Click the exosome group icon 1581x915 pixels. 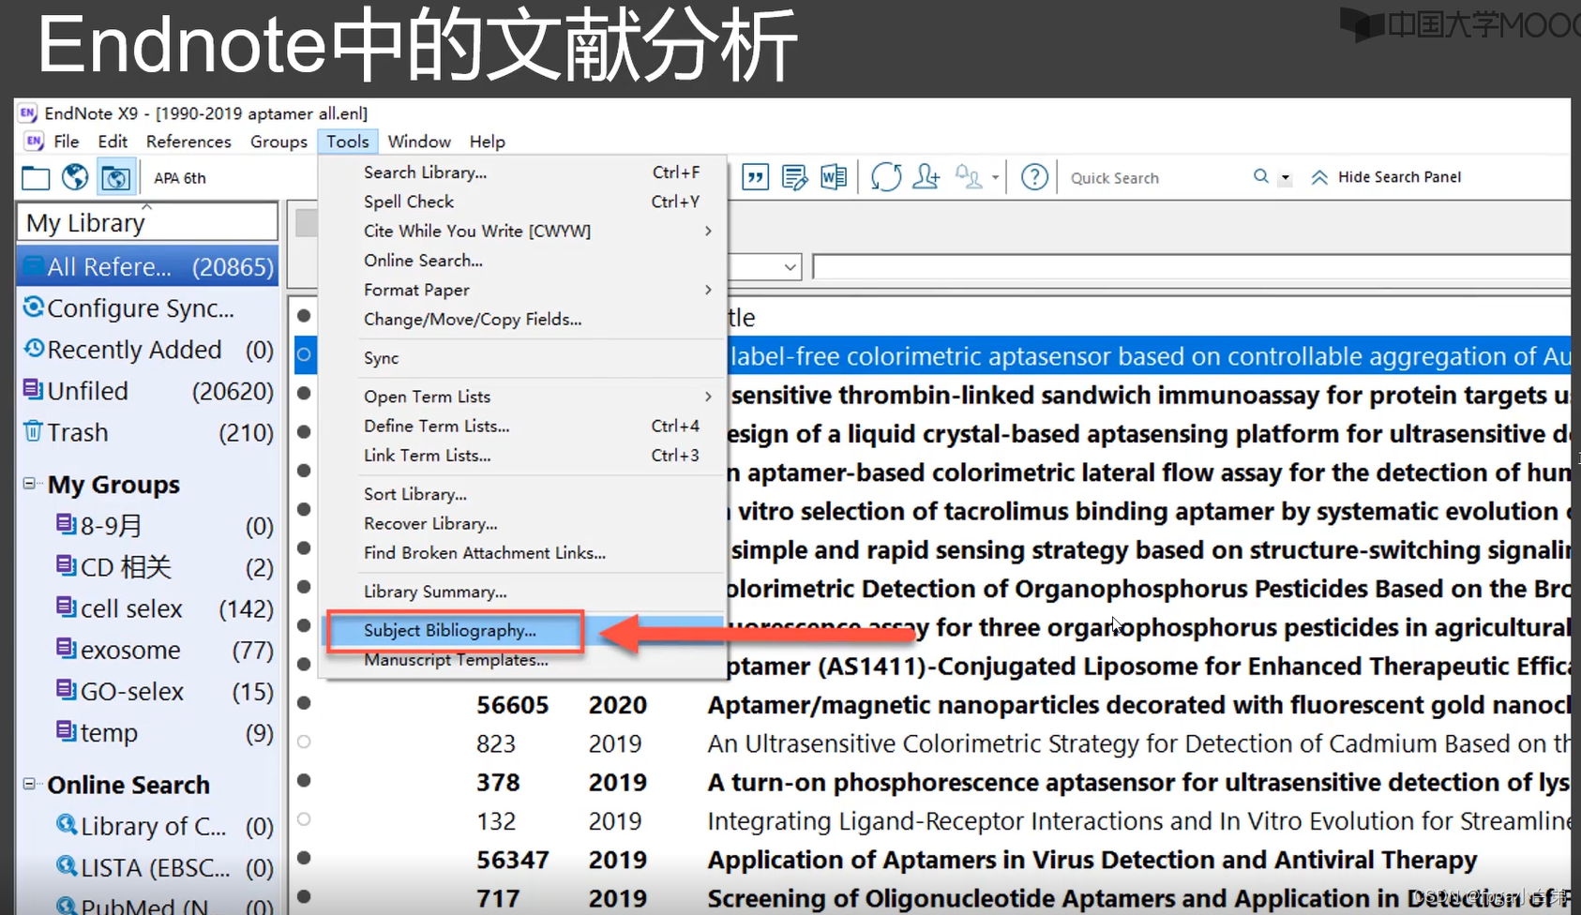pyautogui.click(x=67, y=648)
